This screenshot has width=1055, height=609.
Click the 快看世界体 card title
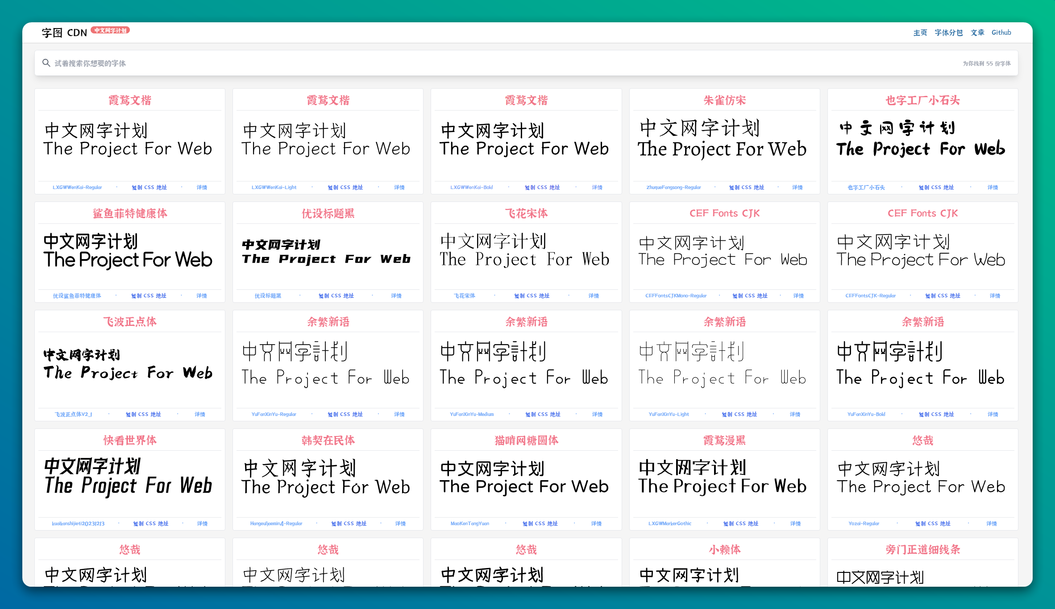(x=130, y=440)
